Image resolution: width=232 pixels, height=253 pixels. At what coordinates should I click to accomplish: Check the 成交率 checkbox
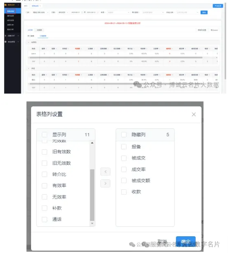pos(124,169)
